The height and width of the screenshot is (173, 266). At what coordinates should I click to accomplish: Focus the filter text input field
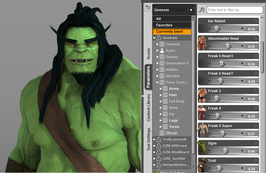tap(235, 10)
